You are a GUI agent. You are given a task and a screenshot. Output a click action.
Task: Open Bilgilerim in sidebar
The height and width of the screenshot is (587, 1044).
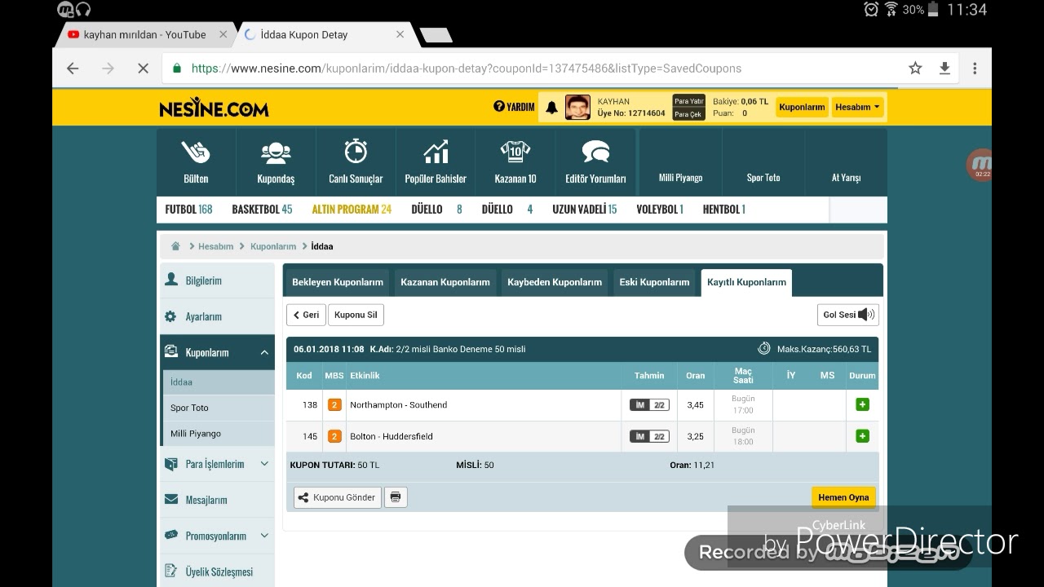coord(217,280)
